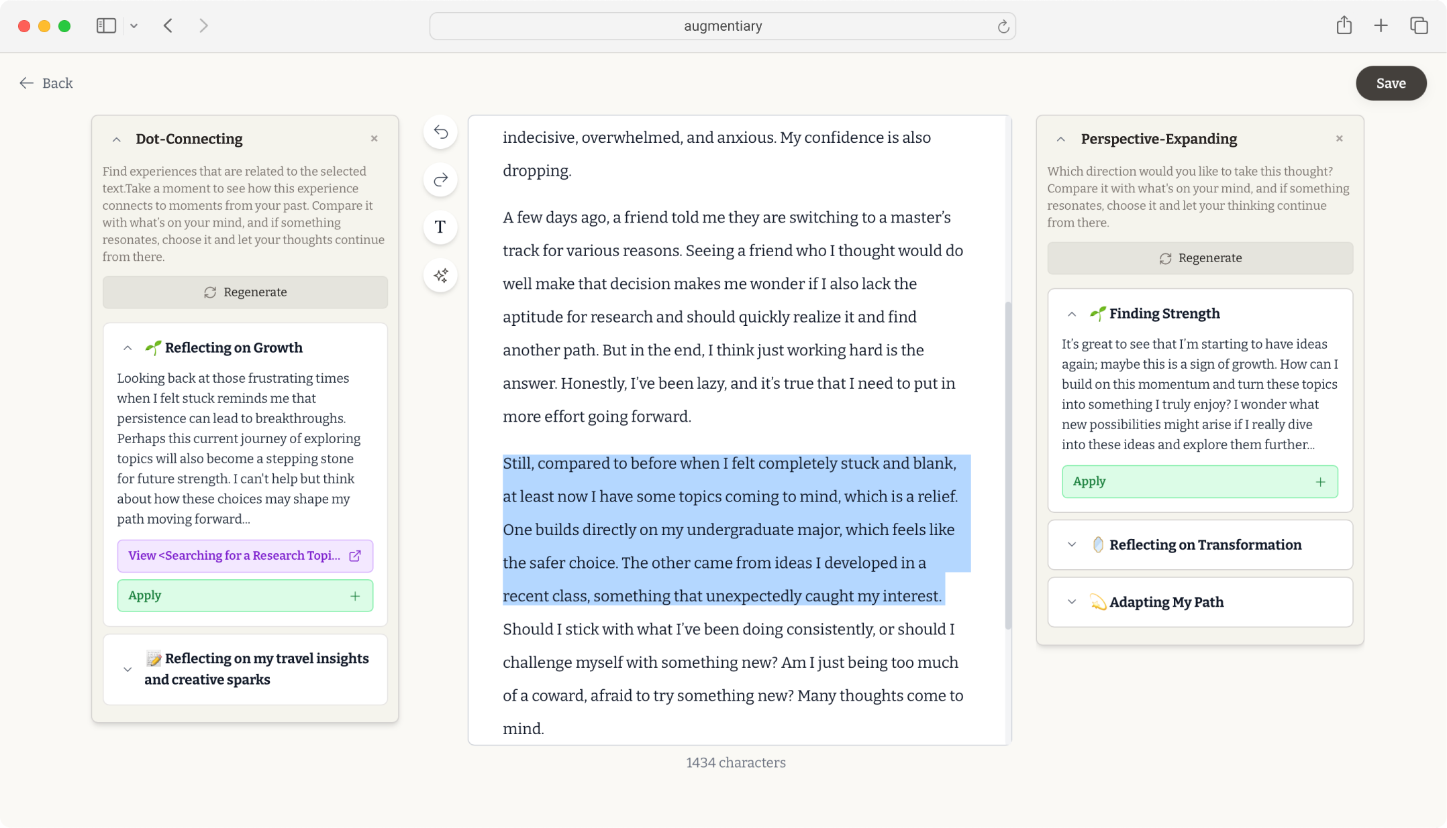The image size is (1447, 828).
Task: Collapse the Finding Strength card
Action: coord(1072,314)
